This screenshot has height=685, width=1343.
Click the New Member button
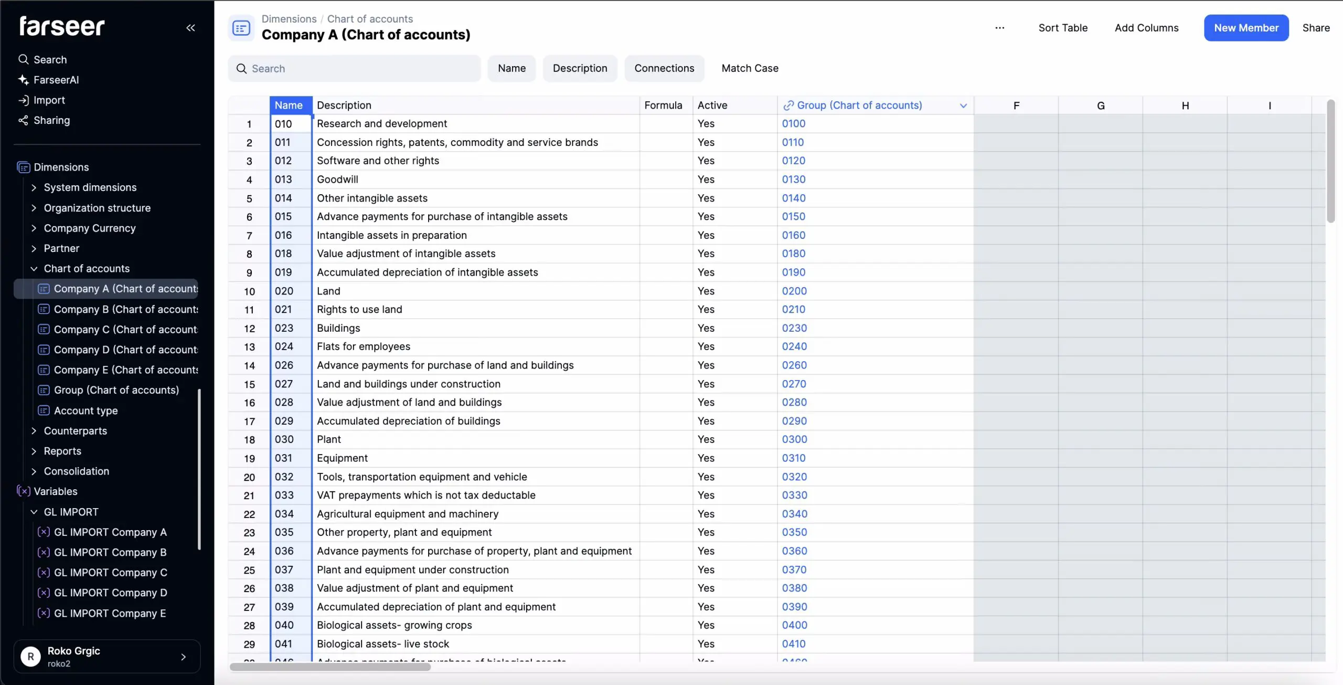pyautogui.click(x=1246, y=28)
